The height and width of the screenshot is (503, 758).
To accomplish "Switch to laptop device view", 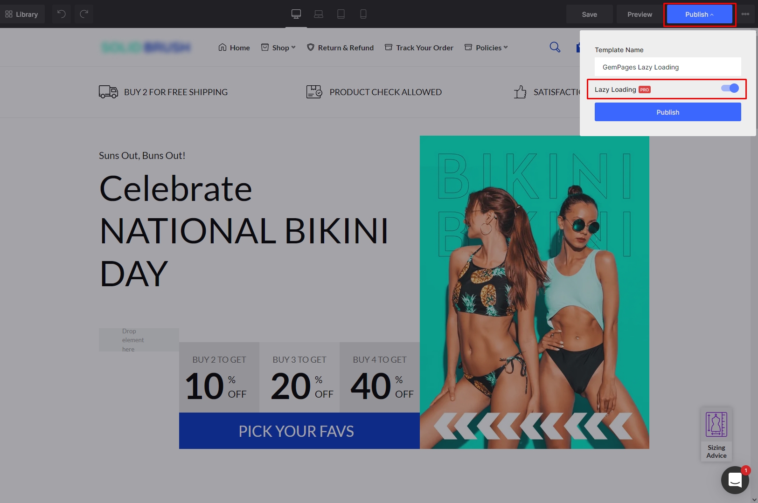I will pyautogui.click(x=319, y=14).
